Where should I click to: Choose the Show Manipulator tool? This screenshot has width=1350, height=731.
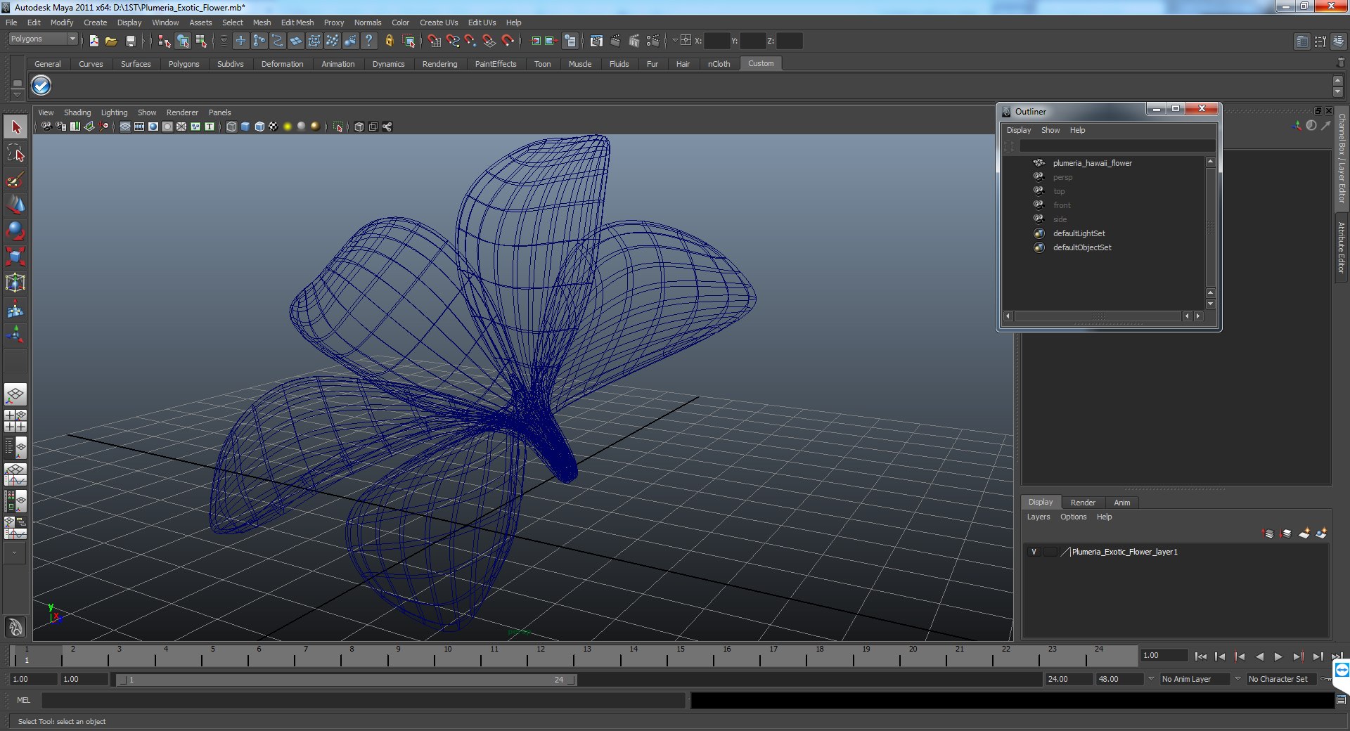coord(15,334)
